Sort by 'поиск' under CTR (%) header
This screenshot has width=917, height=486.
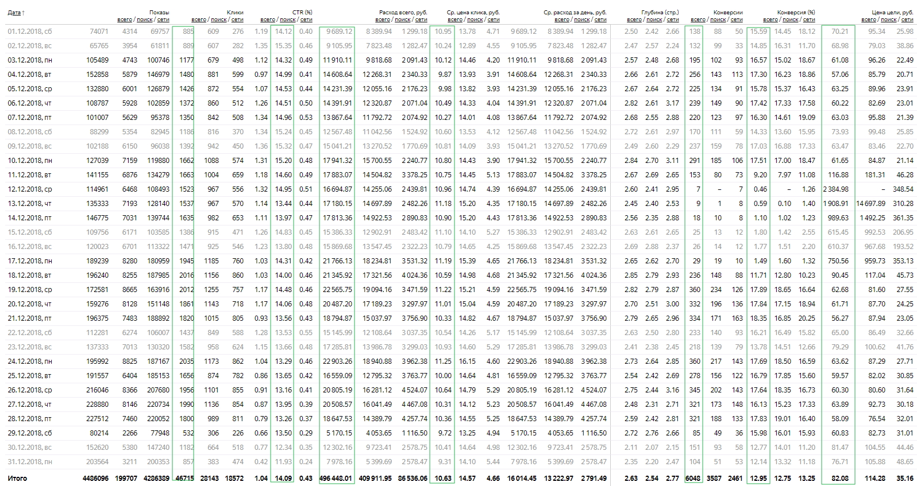(x=288, y=20)
